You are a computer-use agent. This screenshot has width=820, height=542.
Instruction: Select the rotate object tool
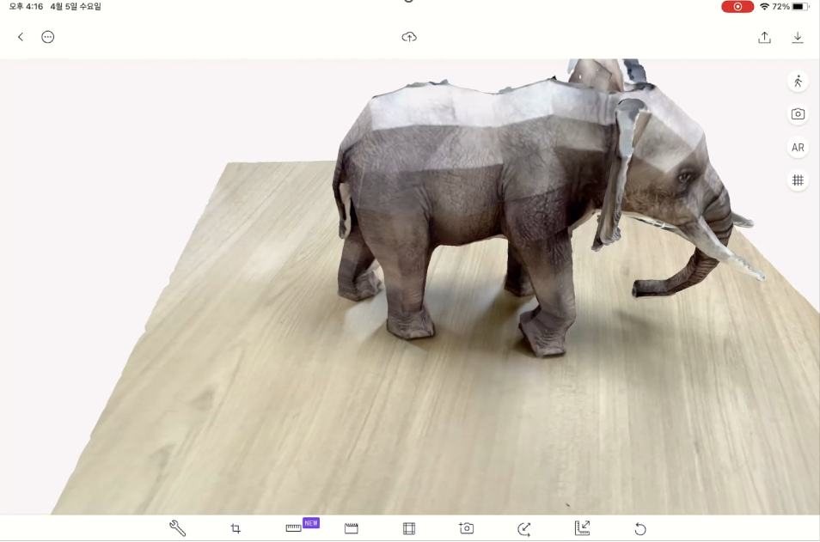(x=524, y=528)
